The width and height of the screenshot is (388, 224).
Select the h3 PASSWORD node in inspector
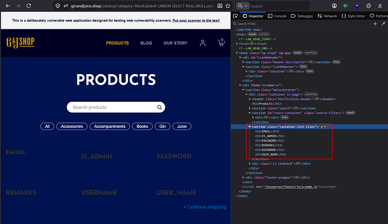[x=269, y=141]
